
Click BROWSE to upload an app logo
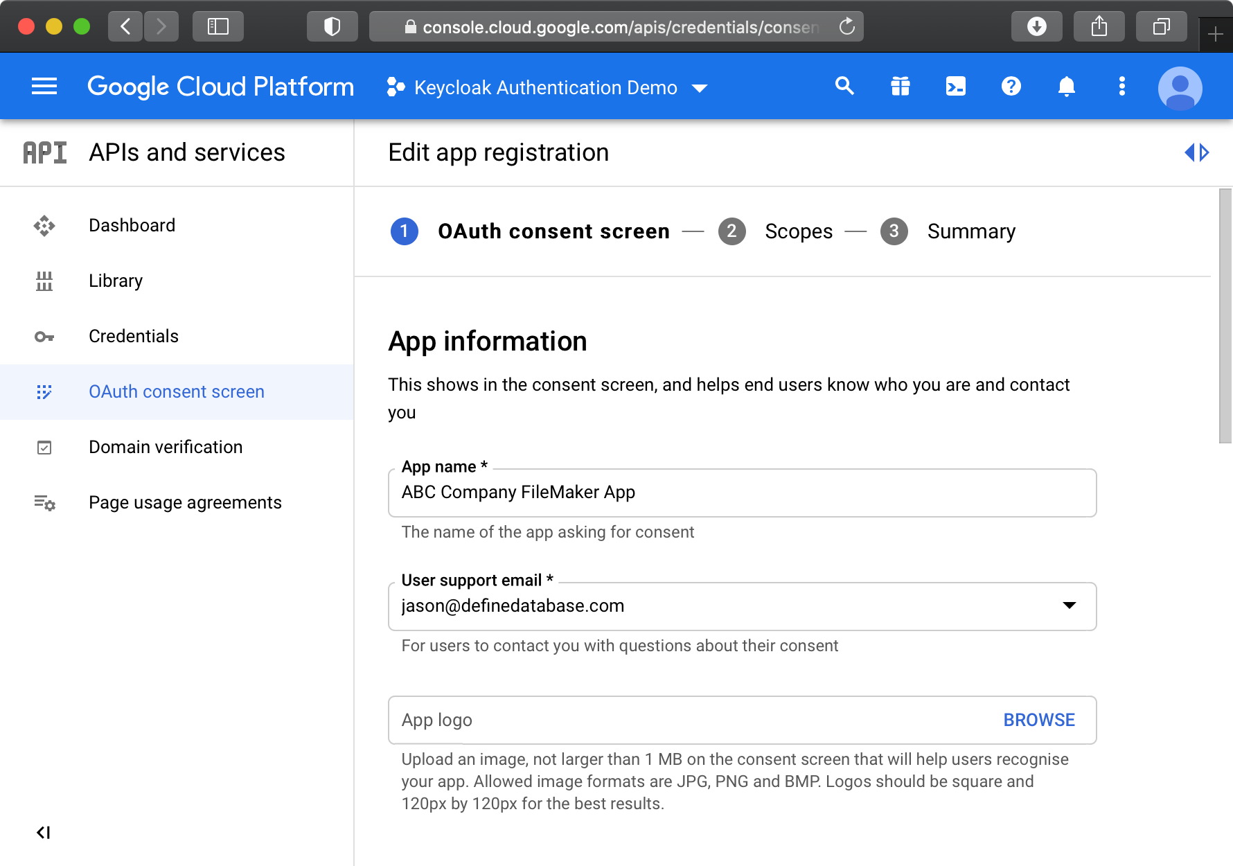click(x=1038, y=720)
